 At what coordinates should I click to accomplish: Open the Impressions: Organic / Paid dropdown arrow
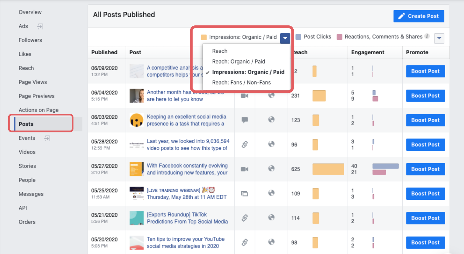285,38
